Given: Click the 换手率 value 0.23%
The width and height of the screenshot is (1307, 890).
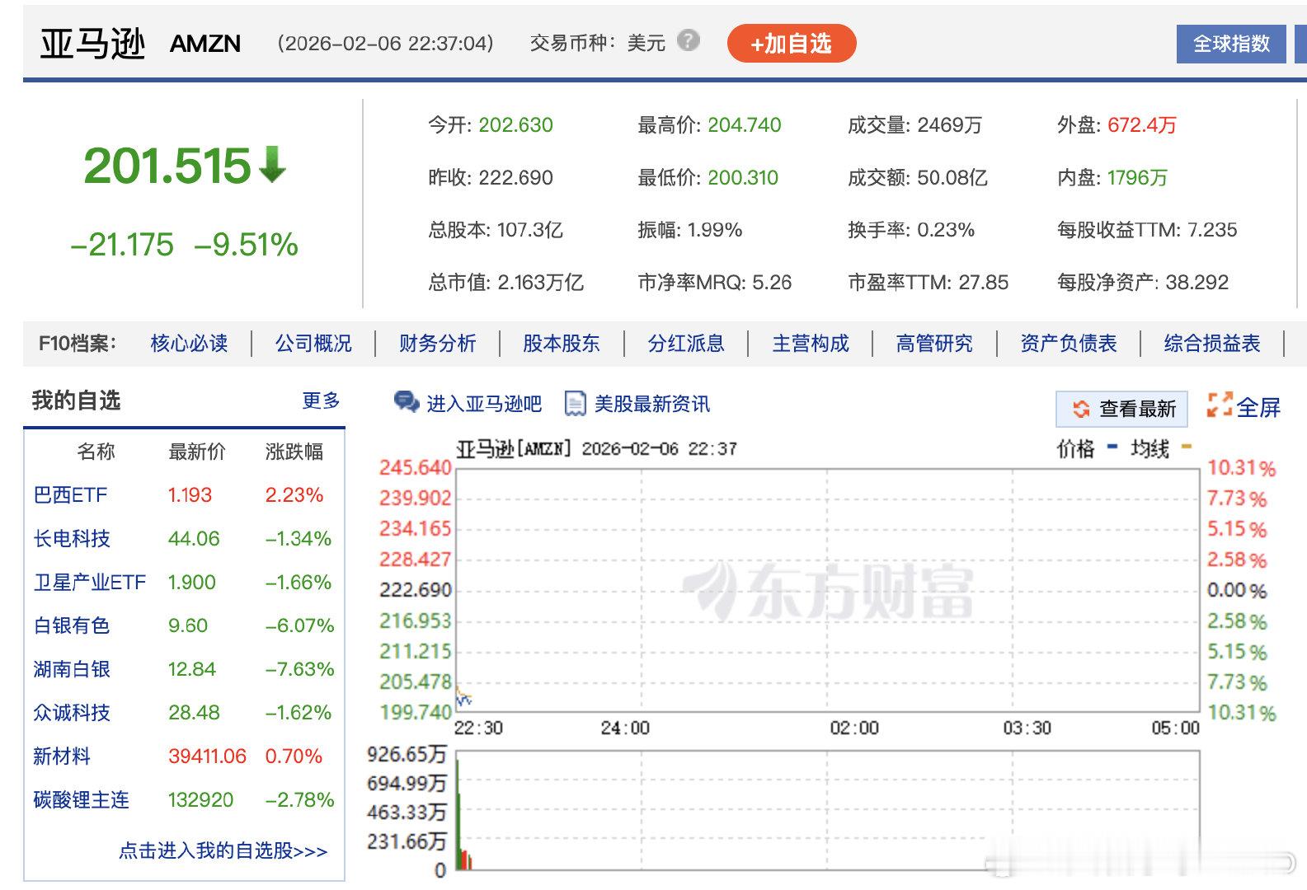Looking at the screenshot, I should coord(946,230).
